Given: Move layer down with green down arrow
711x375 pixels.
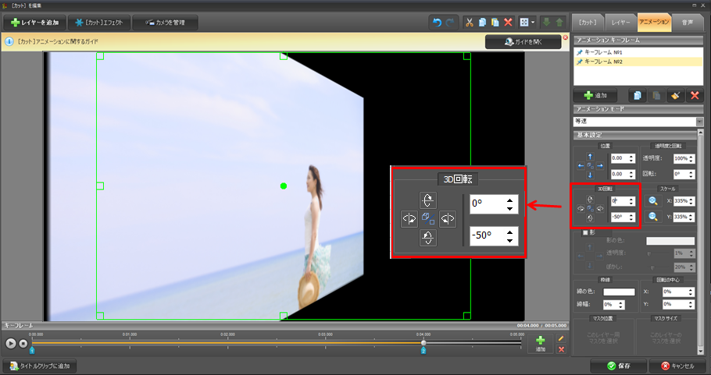Looking at the screenshot, I should tap(546, 23).
